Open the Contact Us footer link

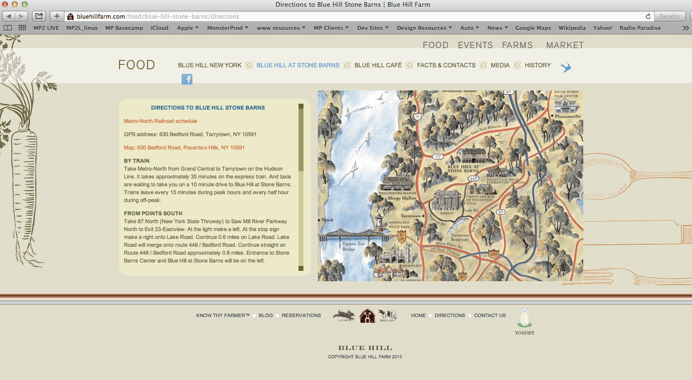[x=490, y=316]
